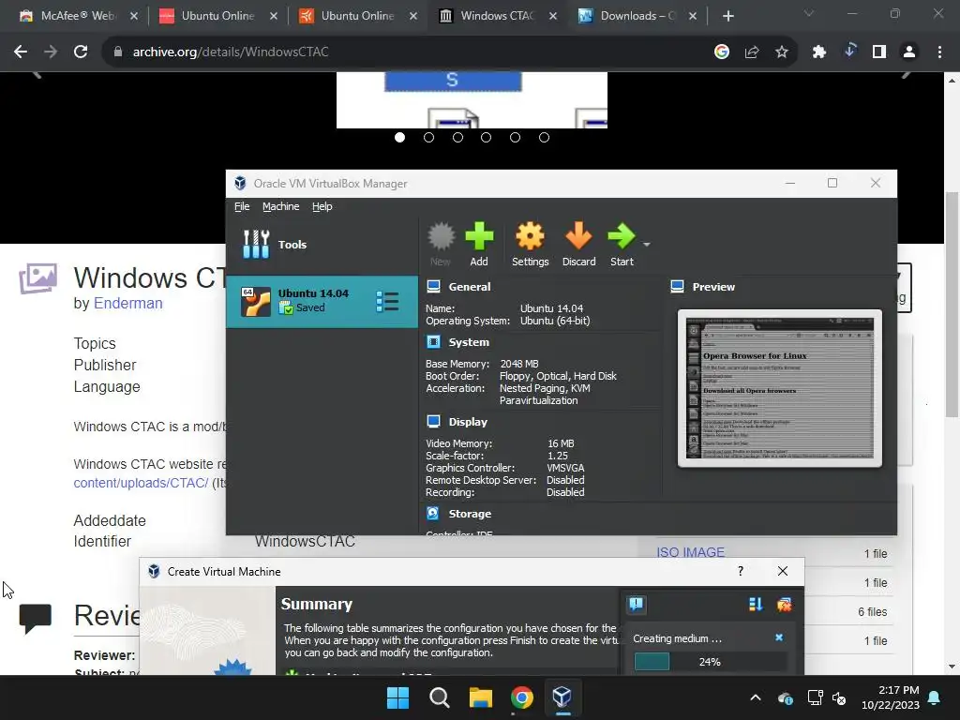Click the System section chip icon
Viewport: 960px width, 720px height.
coord(433,341)
